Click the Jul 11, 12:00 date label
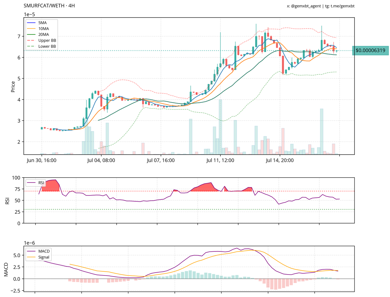The image size is (390, 297). 220,160
